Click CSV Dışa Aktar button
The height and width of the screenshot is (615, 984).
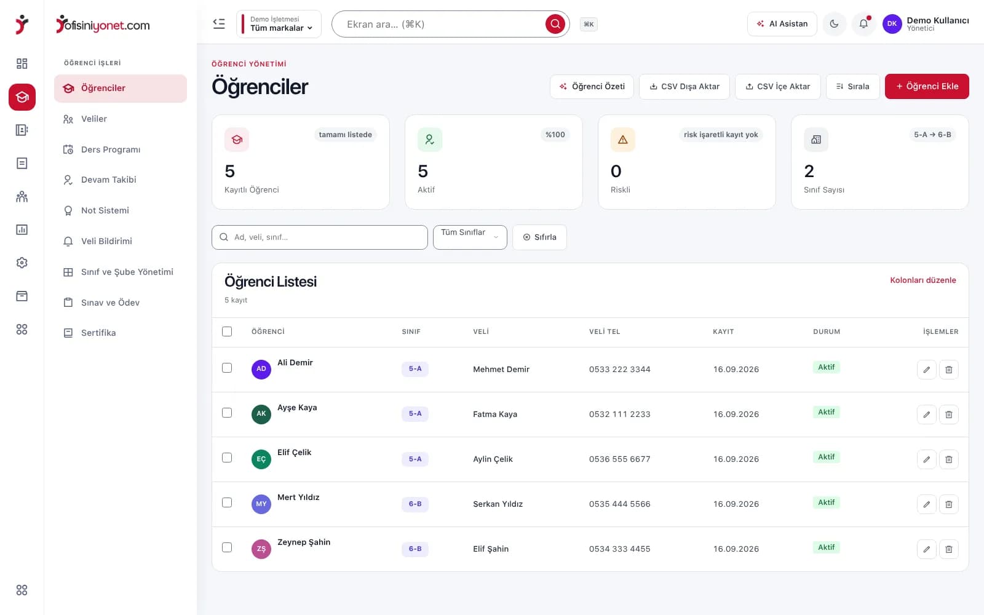[684, 87]
